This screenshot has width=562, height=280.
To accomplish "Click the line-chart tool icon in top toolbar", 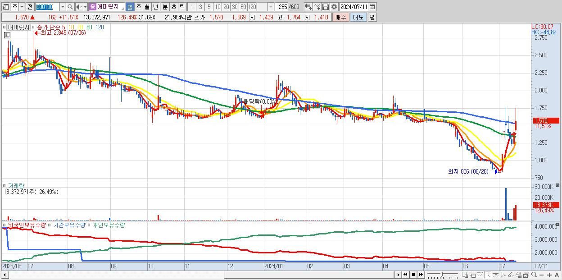I will point(317,7).
